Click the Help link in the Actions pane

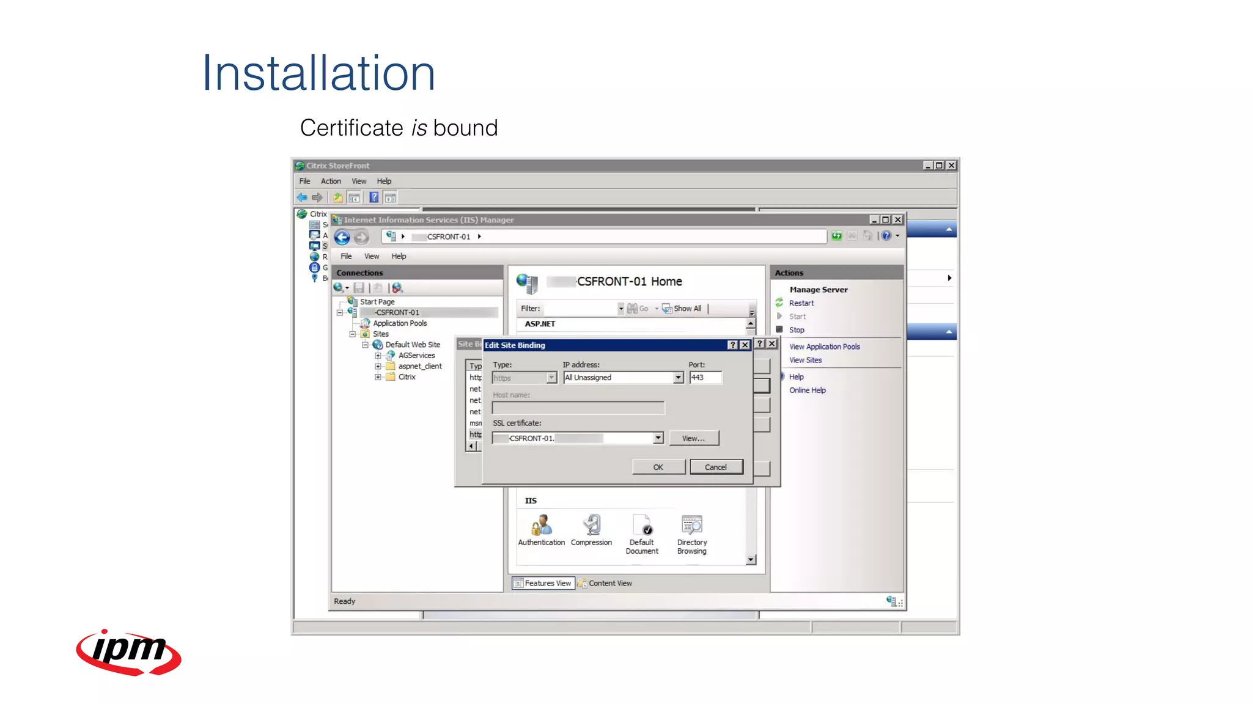pyautogui.click(x=797, y=376)
